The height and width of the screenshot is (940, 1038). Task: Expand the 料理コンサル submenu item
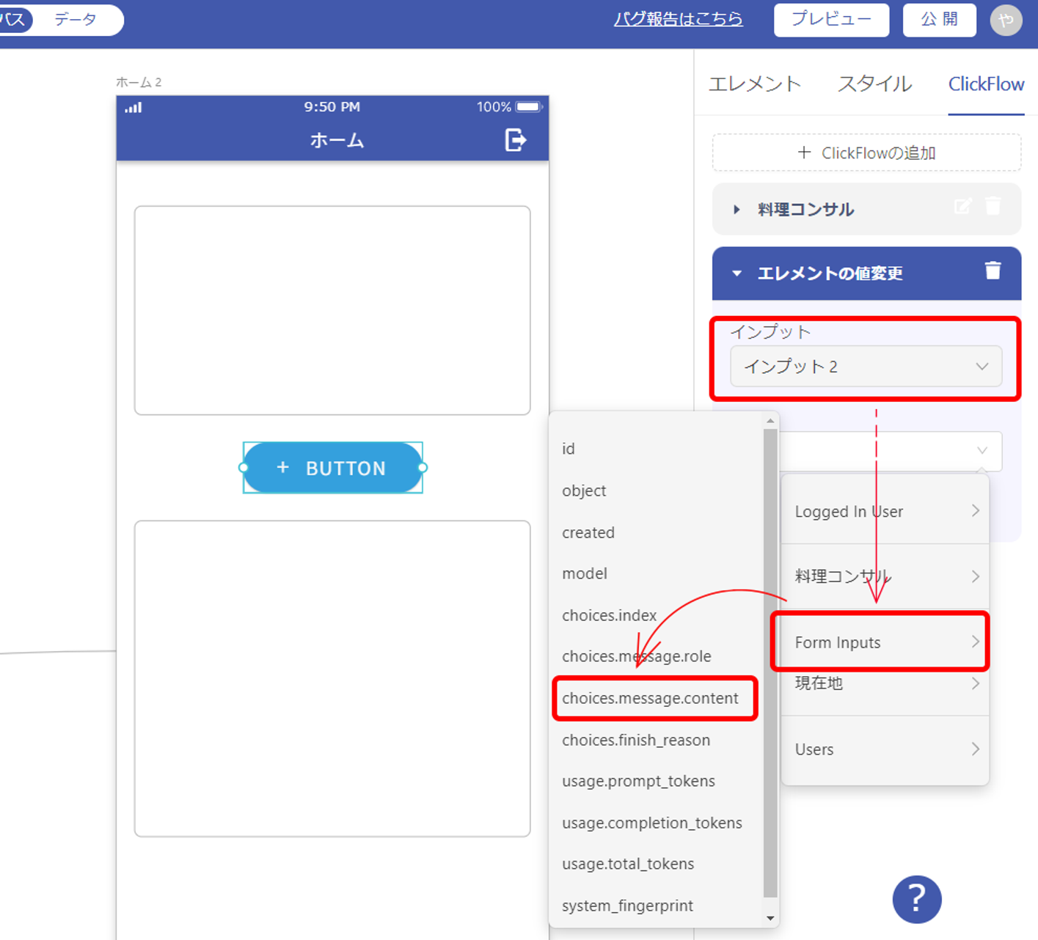(885, 576)
